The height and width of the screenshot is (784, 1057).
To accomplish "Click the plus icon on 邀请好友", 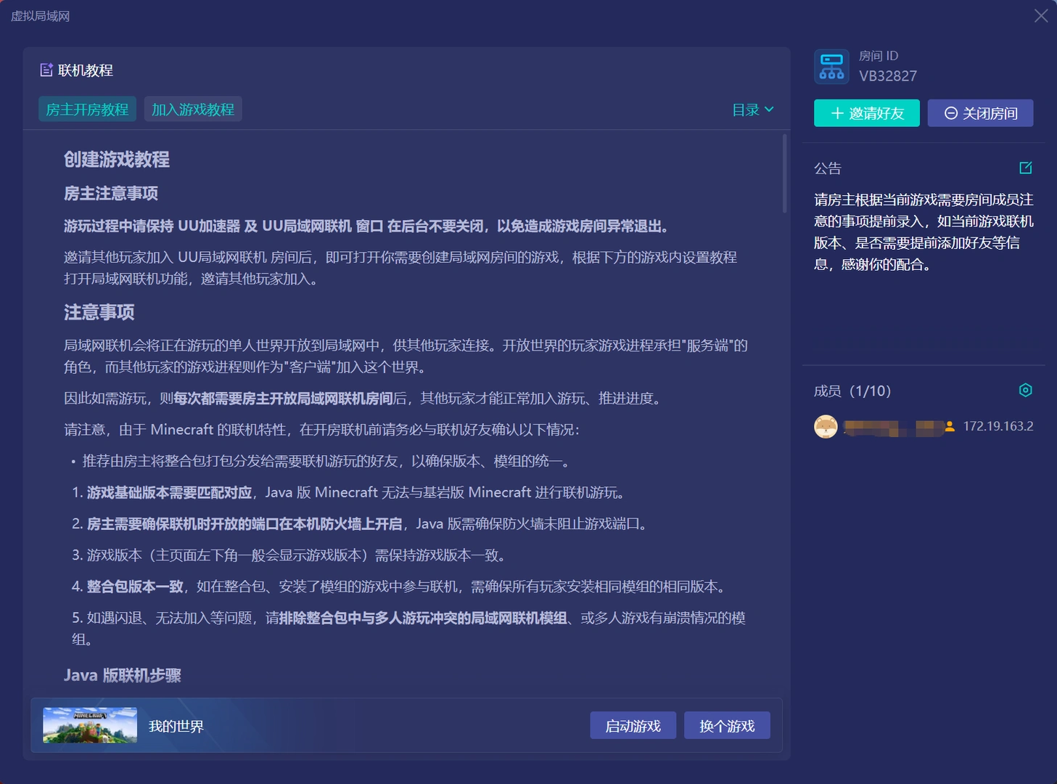I will 837,113.
